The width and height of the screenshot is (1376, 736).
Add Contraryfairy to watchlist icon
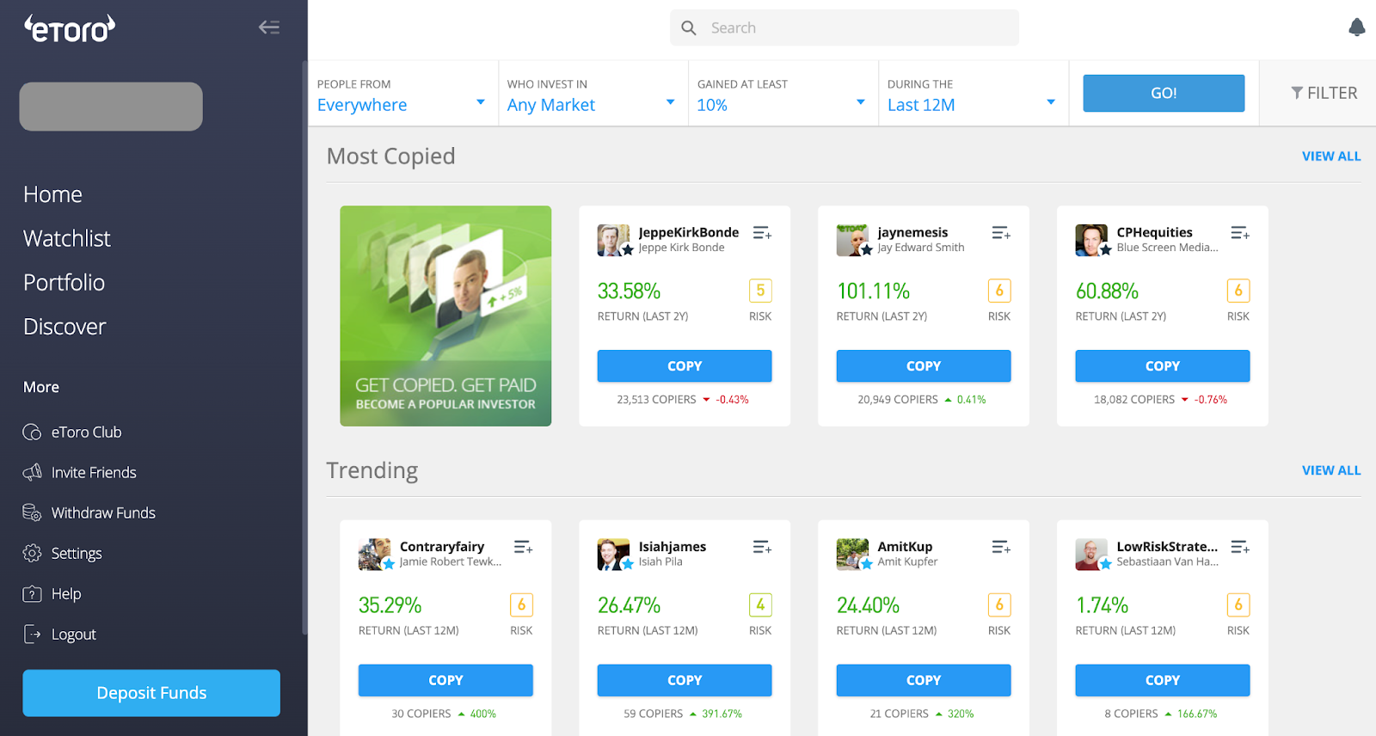523,547
